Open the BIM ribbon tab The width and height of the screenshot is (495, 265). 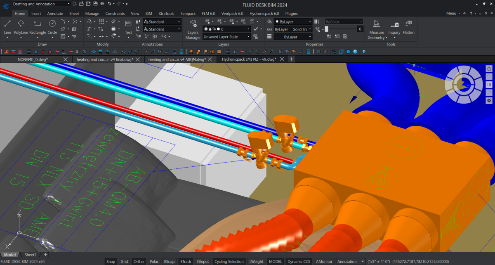(149, 13)
